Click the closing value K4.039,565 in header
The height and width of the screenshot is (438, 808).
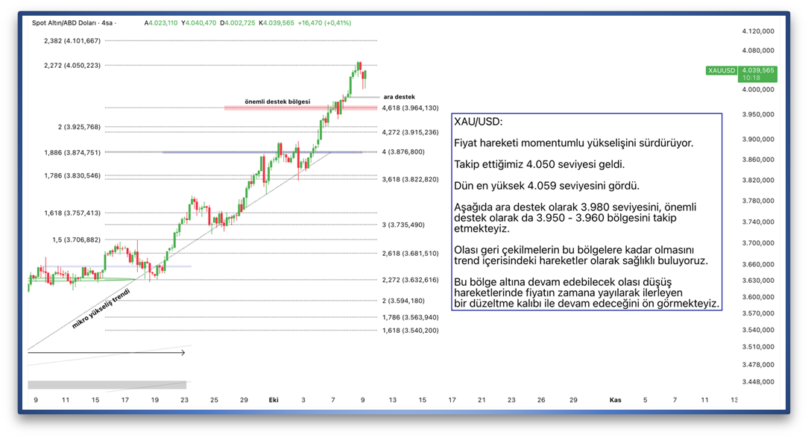(276, 23)
